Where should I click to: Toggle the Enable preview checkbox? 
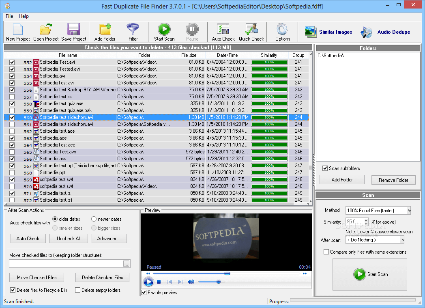point(144,293)
